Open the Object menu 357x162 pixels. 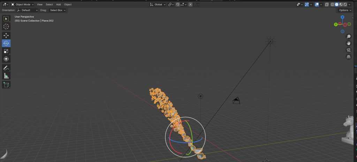click(68, 5)
